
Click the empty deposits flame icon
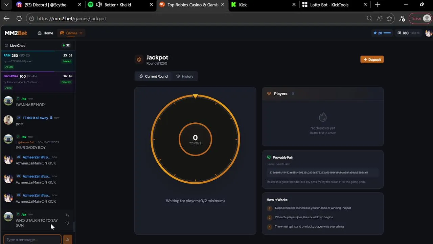pos(323,117)
